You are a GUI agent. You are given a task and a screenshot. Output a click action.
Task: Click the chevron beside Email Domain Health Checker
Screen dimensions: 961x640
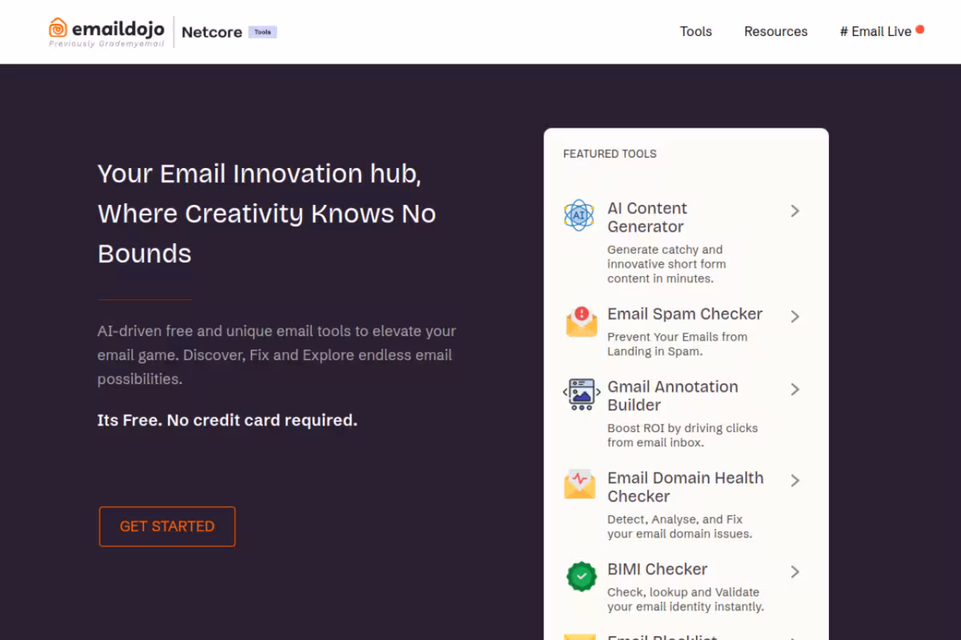(x=794, y=481)
